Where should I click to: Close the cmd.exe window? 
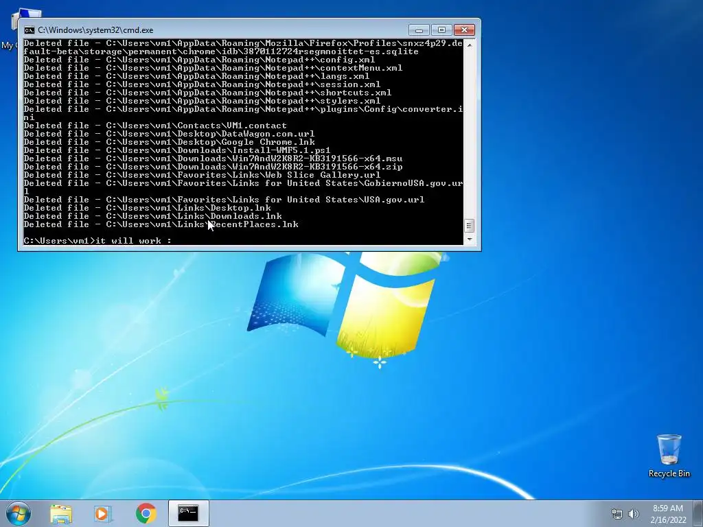(465, 30)
